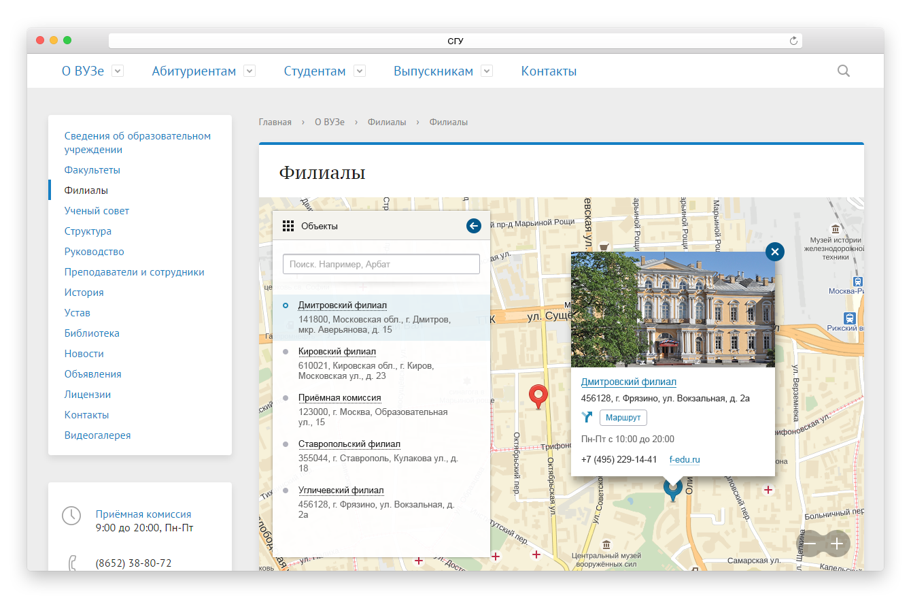Click the Маршрут button in popup

[623, 417]
